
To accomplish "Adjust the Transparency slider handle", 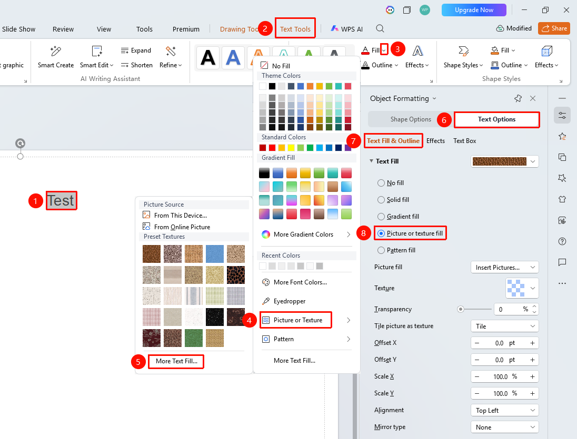I will pos(460,309).
